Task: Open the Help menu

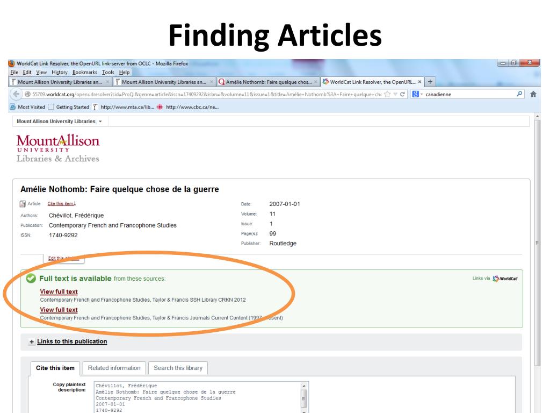Action: point(124,72)
